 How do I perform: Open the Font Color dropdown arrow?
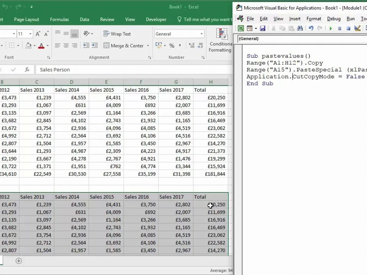(47, 45)
